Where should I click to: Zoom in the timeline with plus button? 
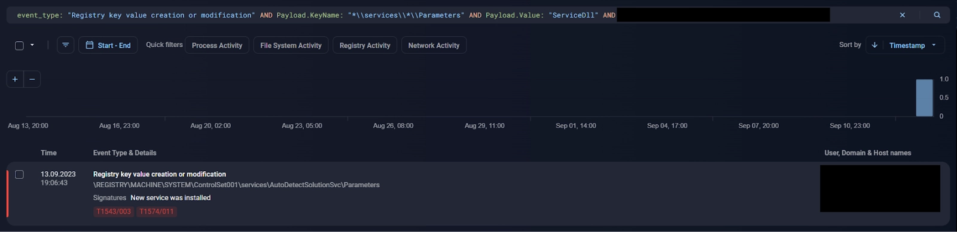(x=15, y=79)
